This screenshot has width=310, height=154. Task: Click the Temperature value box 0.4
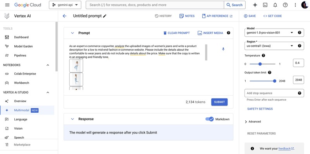[298, 63]
